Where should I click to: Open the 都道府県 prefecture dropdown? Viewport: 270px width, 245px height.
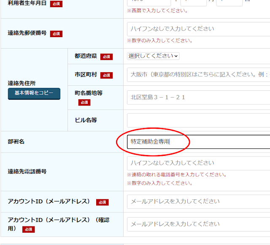153,56
